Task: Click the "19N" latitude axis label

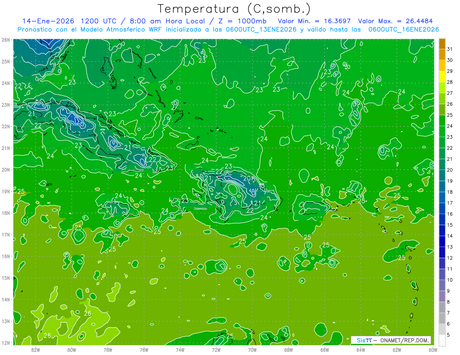Action: tap(6, 191)
